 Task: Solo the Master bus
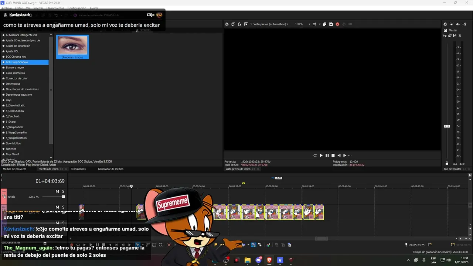459,35
